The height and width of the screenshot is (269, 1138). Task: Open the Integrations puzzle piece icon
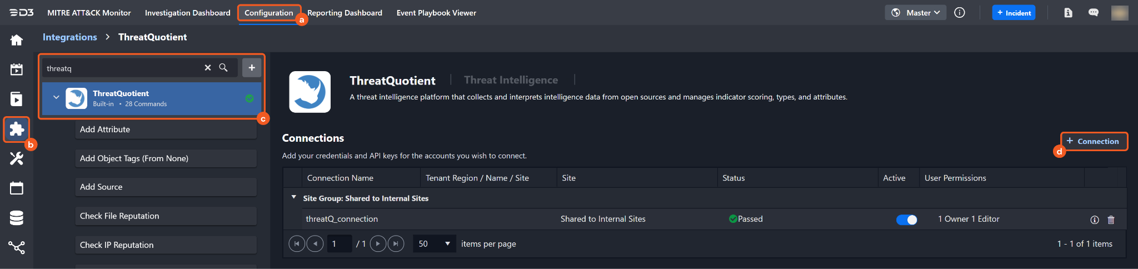pyautogui.click(x=17, y=129)
